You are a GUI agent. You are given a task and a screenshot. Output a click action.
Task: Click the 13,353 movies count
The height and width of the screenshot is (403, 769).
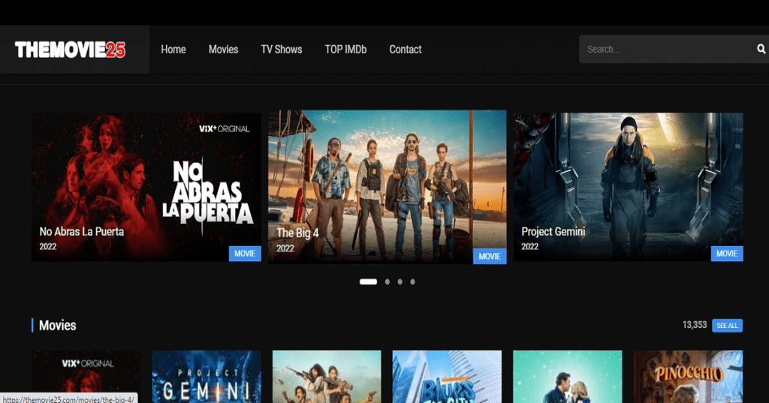[x=695, y=325]
